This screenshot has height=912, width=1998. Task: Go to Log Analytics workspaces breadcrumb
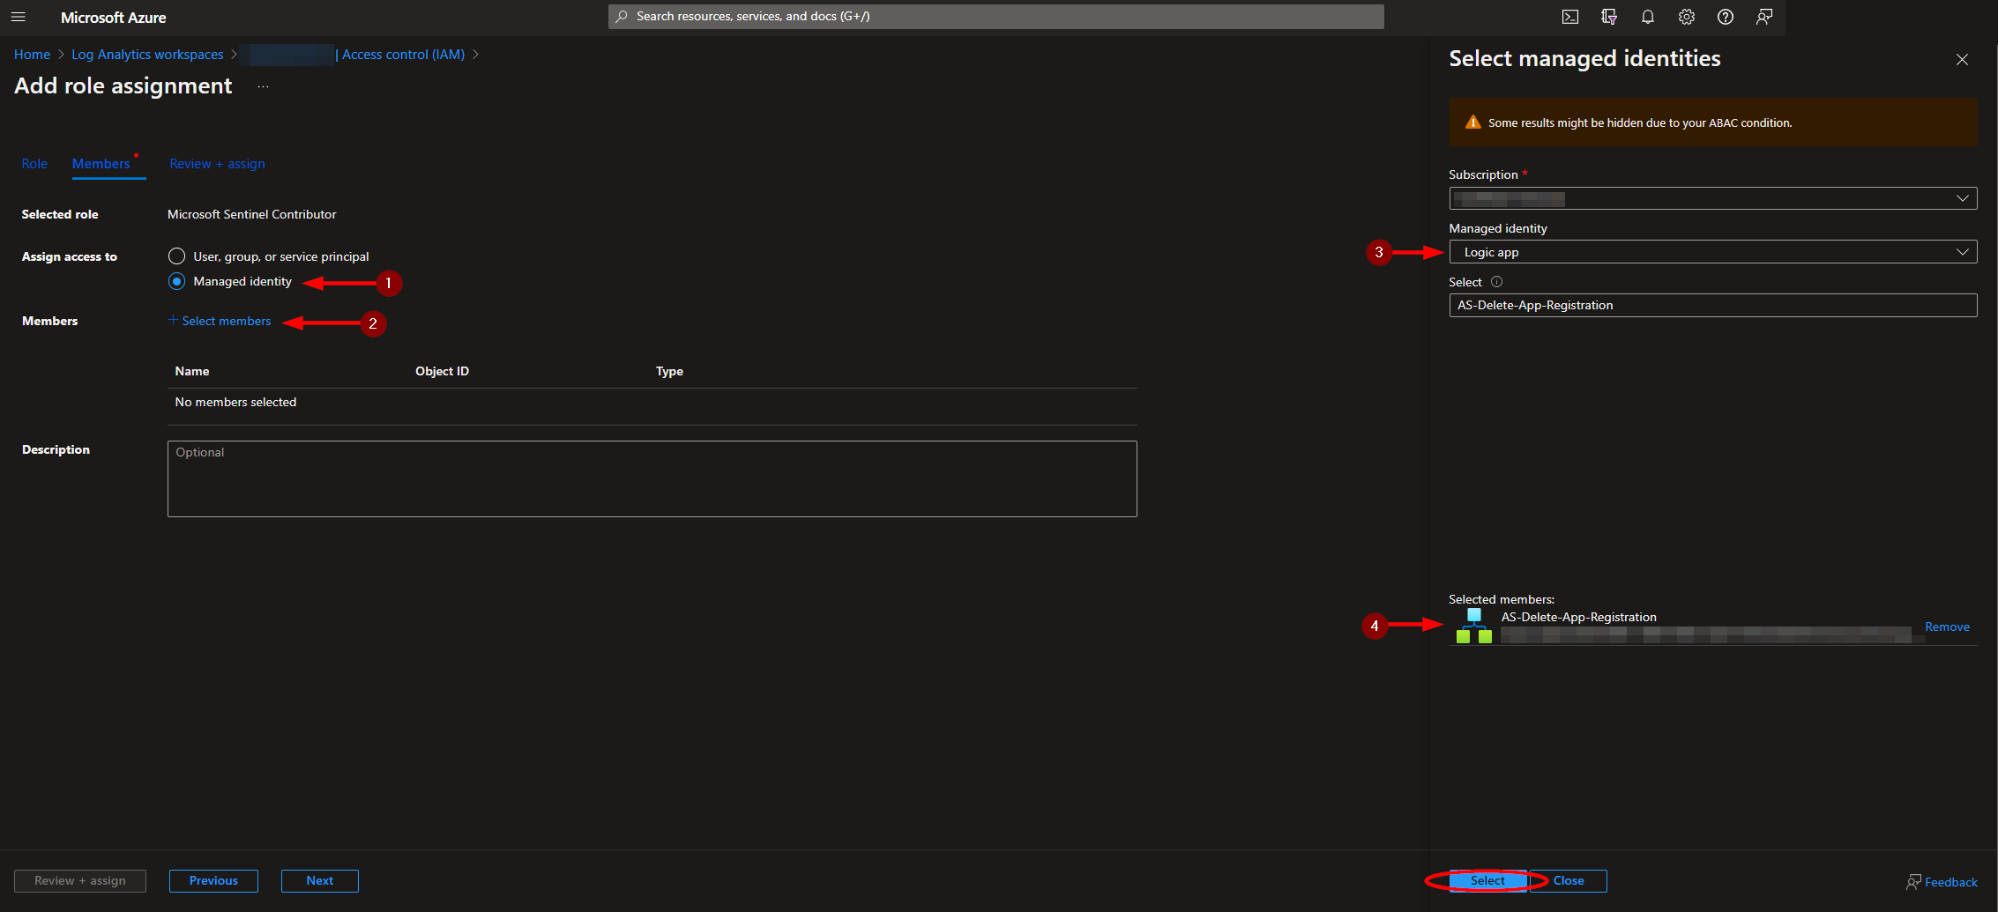click(147, 55)
